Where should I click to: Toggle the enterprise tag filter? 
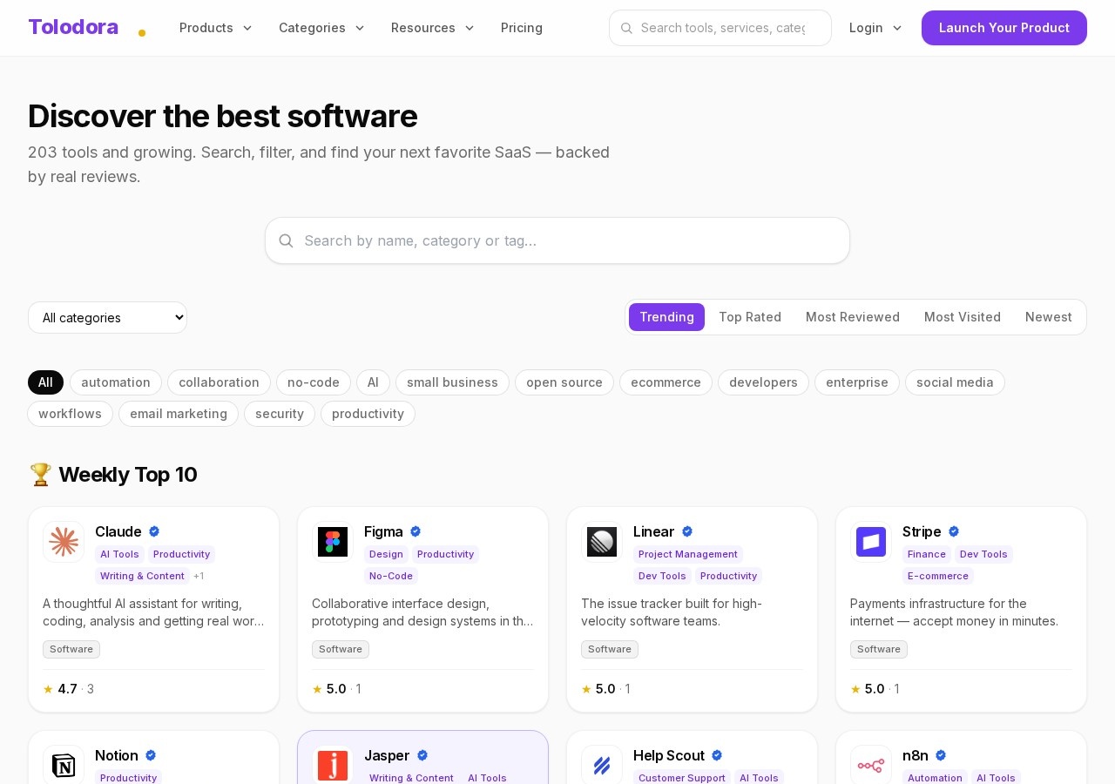857,382
